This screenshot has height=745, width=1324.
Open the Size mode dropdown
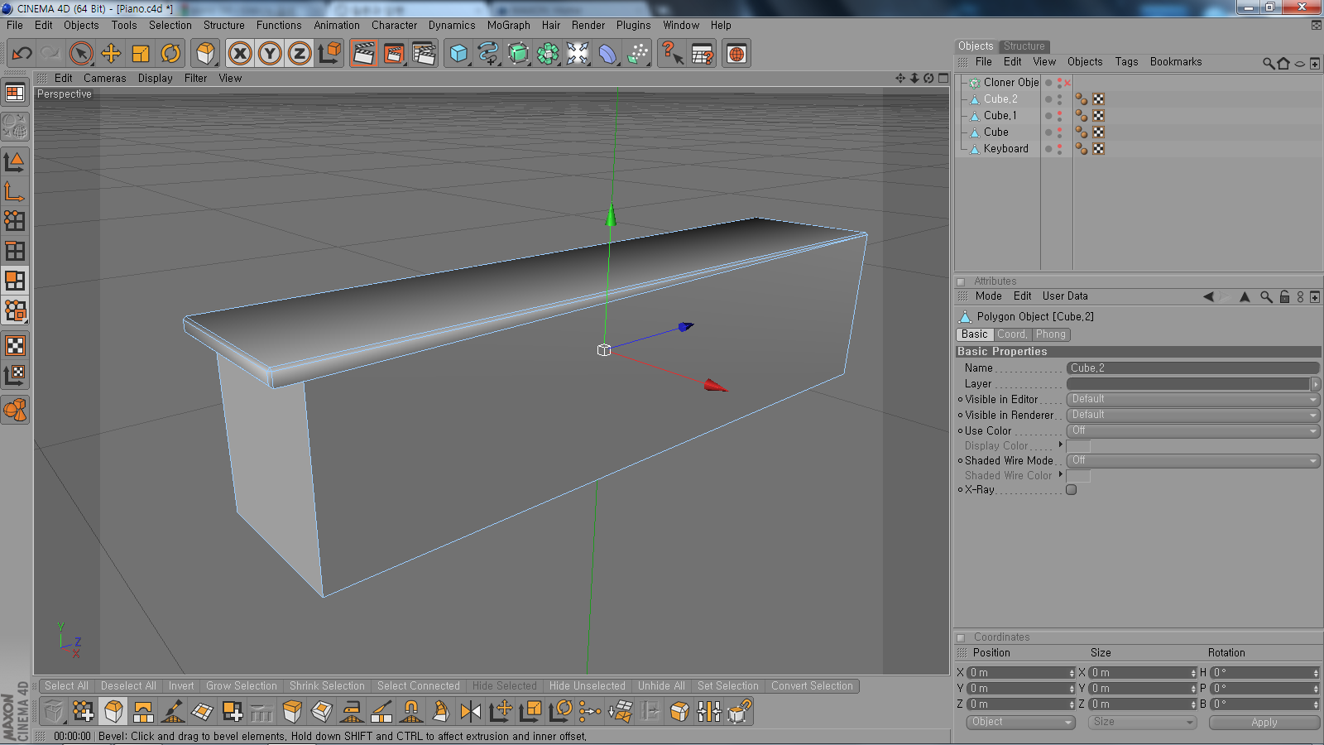click(1142, 723)
